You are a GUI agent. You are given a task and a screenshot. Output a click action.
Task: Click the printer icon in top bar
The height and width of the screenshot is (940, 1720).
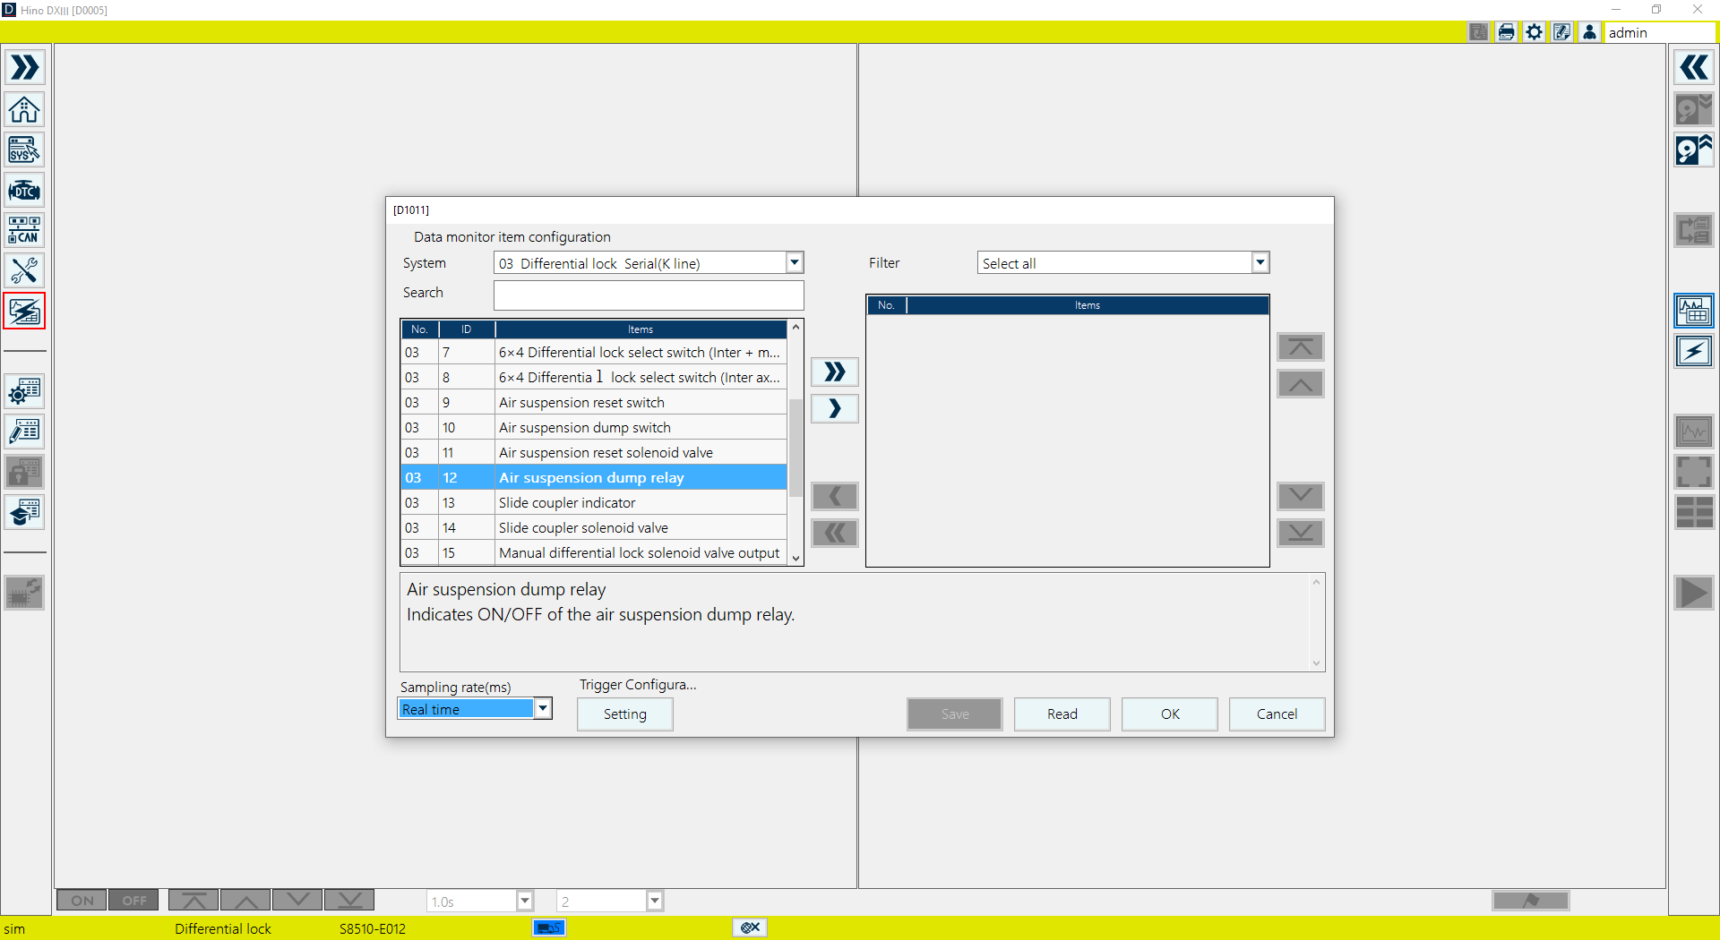1506,32
